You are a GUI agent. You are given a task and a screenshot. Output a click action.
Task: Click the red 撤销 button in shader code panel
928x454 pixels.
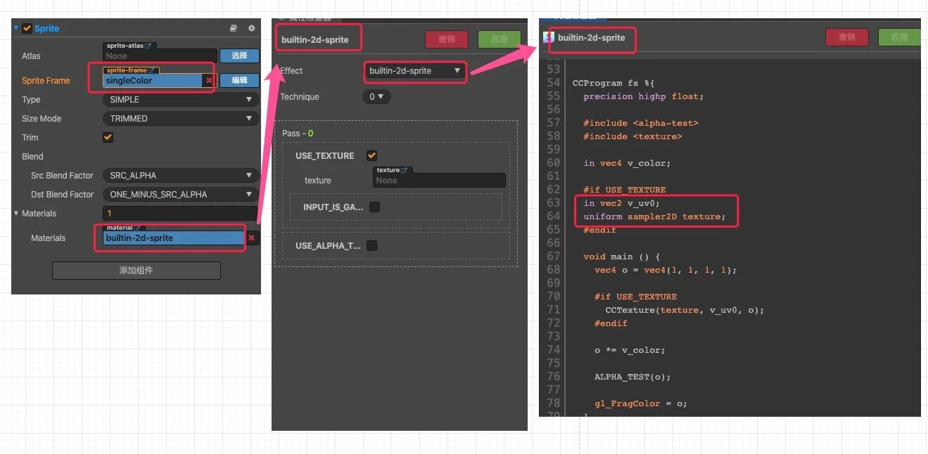[x=847, y=37]
